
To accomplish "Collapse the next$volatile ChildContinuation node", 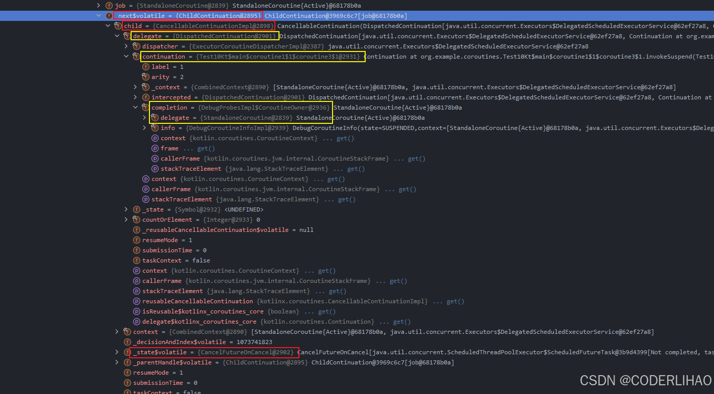I will pyautogui.click(x=99, y=16).
